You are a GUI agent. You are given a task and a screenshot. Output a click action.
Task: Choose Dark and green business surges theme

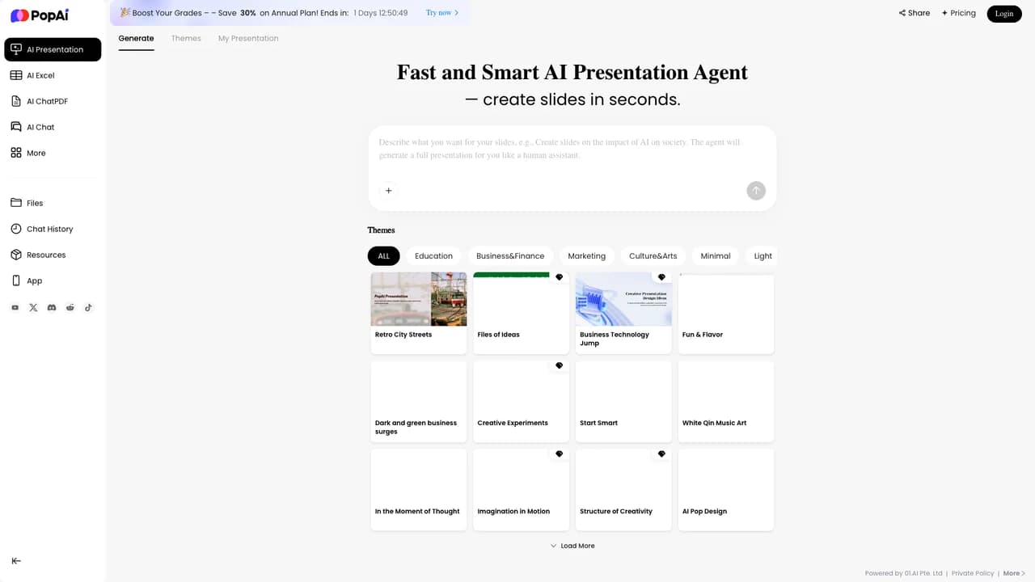(419, 401)
